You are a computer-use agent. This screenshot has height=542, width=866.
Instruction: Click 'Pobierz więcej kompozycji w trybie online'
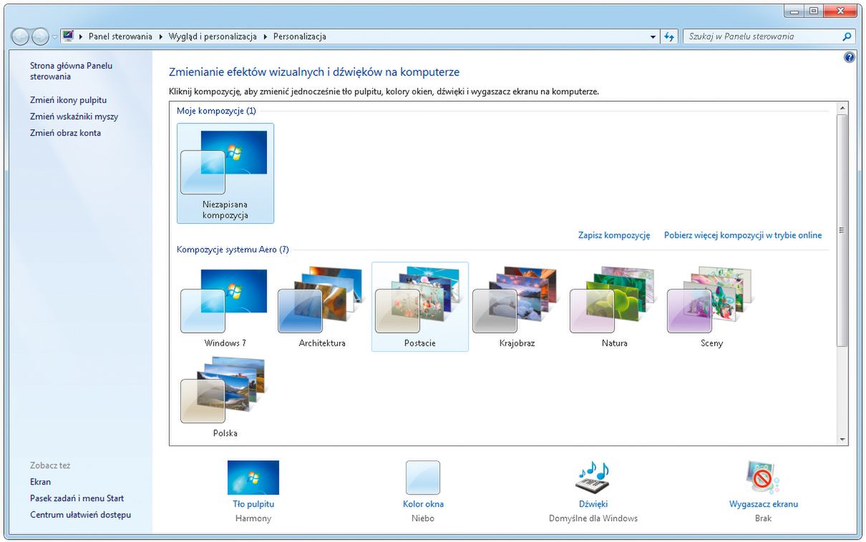[x=743, y=235]
